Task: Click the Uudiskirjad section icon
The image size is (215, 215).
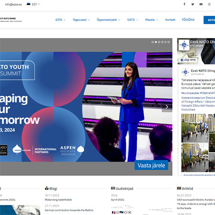Action: (x=113, y=188)
